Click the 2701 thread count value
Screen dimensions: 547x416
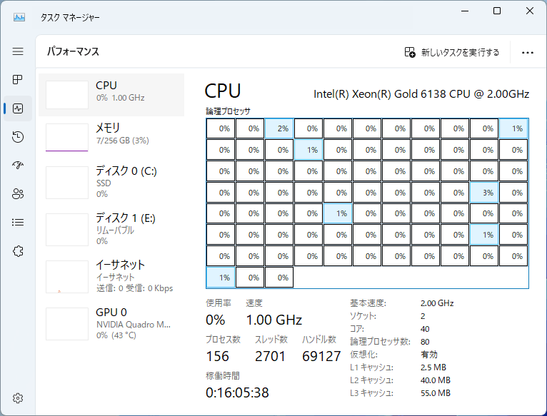[x=270, y=356]
